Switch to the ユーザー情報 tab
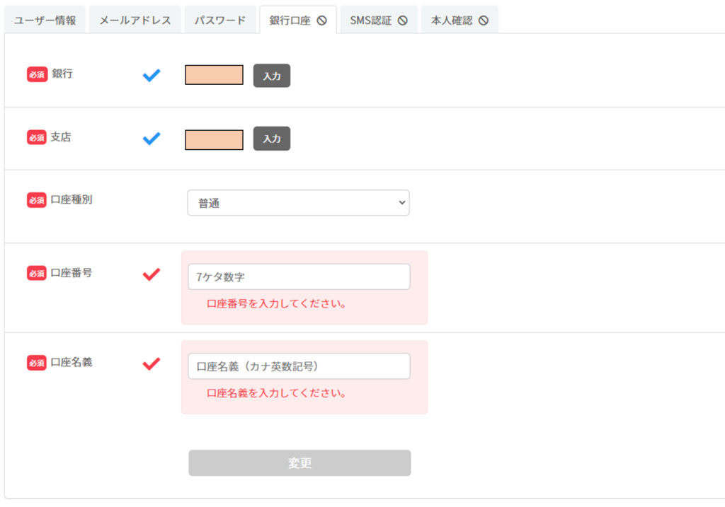Screen dimensions: 725x507 coord(45,21)
